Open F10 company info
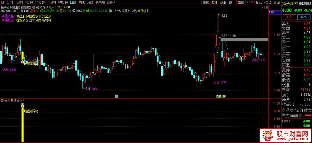Screen dimensions: 312x143 coord(250,2)
